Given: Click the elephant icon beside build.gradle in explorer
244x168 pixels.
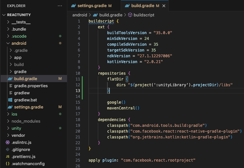Looking at the screenshot, I should (x=10, y=79).
